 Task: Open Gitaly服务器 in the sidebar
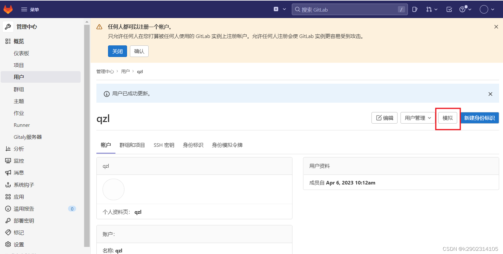pyautogui.click(x=28, y=137)
